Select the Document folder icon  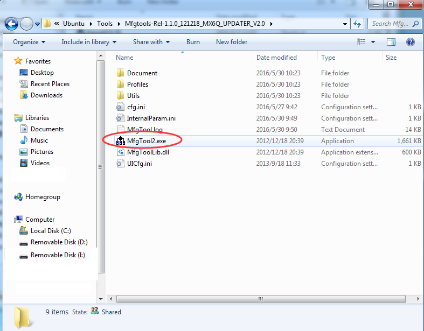click(120, 73)
